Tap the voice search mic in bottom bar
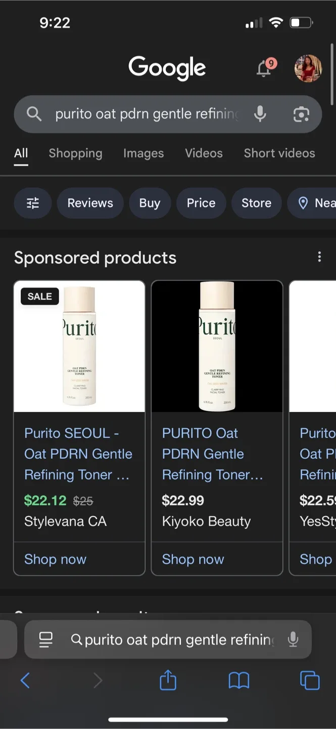This screenshot has height=729, width=336. click(293, 639)
